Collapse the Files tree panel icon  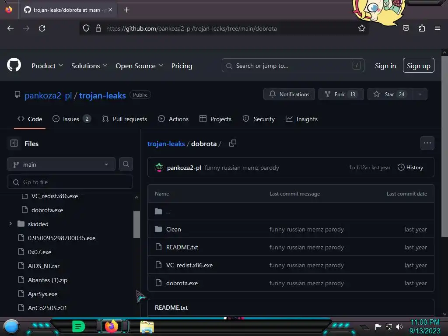click(x=14, y=143)
